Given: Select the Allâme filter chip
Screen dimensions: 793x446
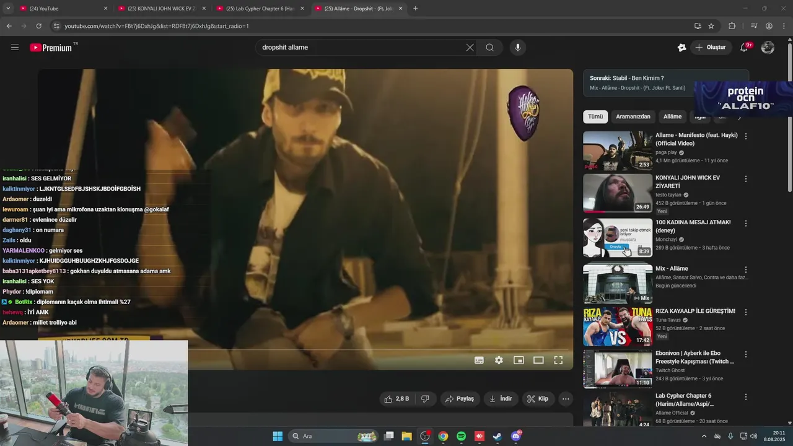Looking at the screenshot, I should 672,116.
